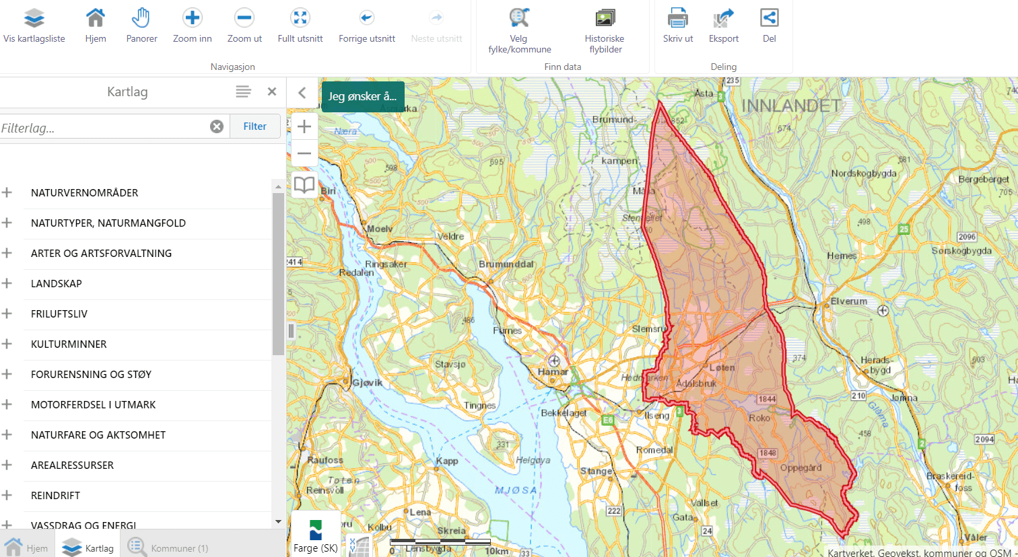This screenshot has width=1018, height=557.
Task: Expand REINDRIFT layer group
Action: pyautogui.click(x=7, y=495)
